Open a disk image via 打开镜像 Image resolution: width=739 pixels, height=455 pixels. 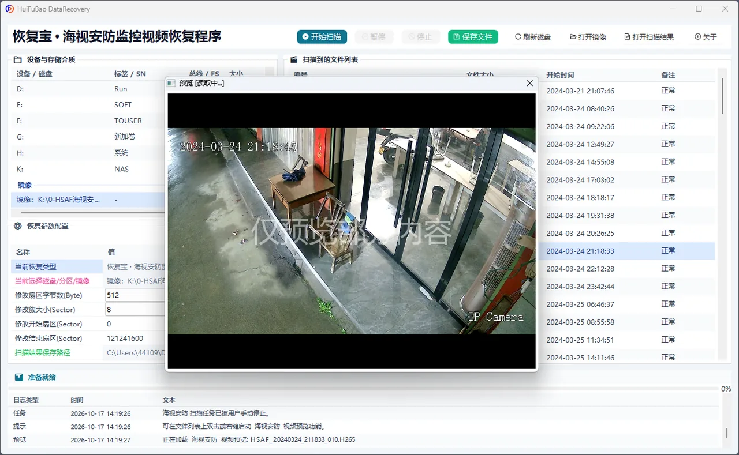point(588,37)
